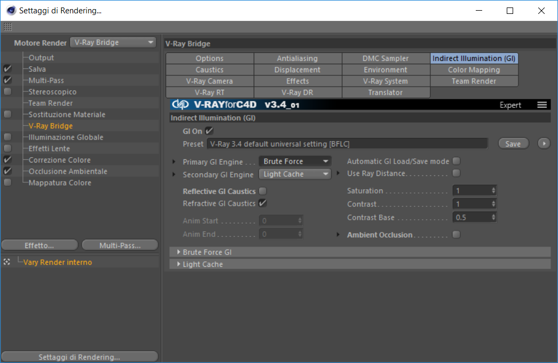Disable Occlusione Ambientale checkbox
The width and height of the screenshot is (558, 363).
tap(7, 172)
